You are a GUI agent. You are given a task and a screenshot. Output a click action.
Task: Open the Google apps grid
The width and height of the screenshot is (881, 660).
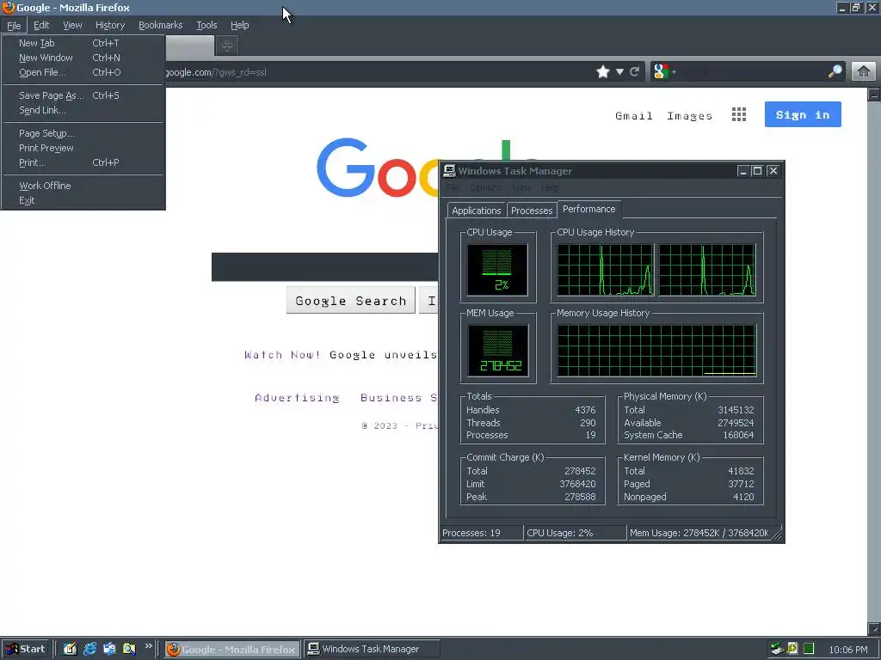tap(739, 114)
